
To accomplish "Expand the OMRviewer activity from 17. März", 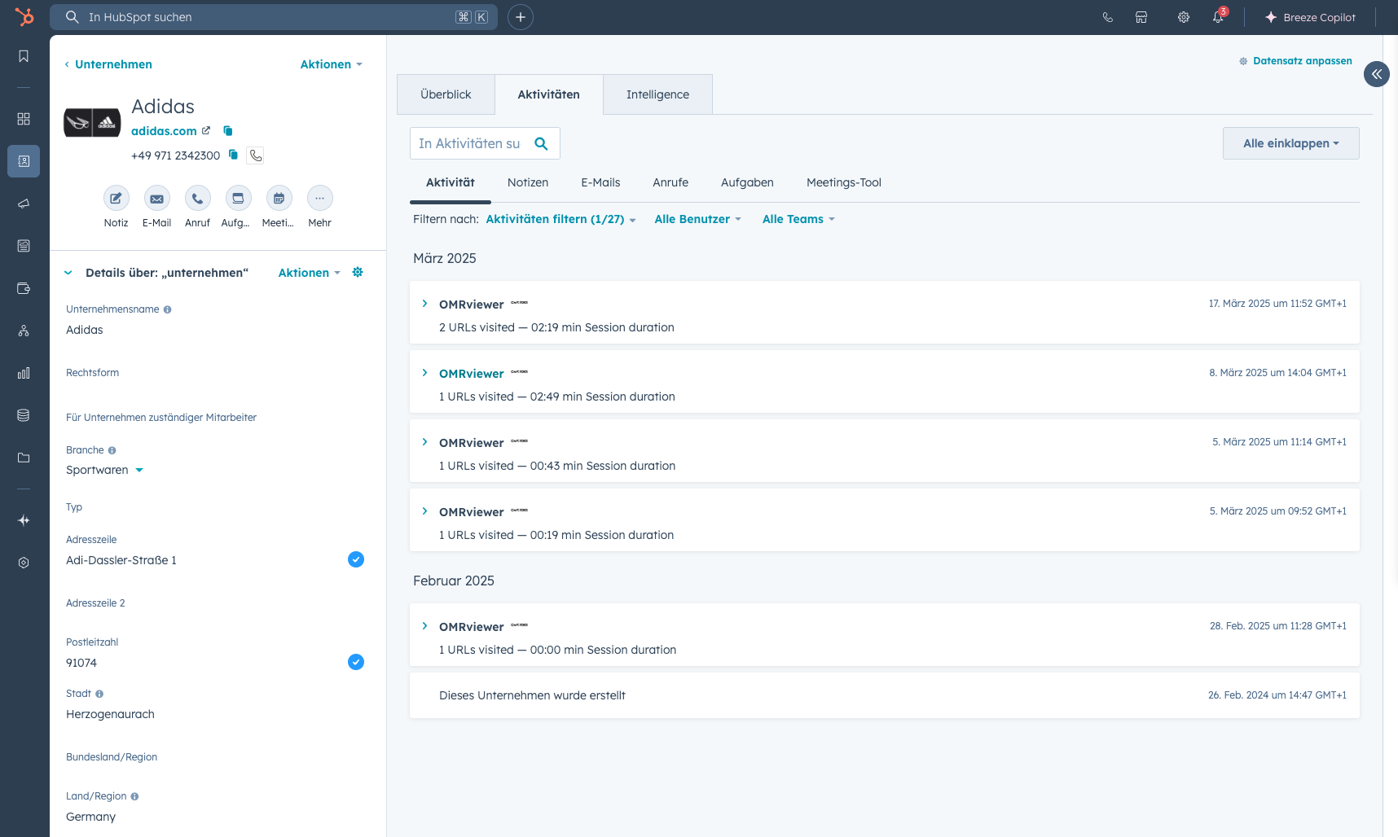I will tap(424, 303).
